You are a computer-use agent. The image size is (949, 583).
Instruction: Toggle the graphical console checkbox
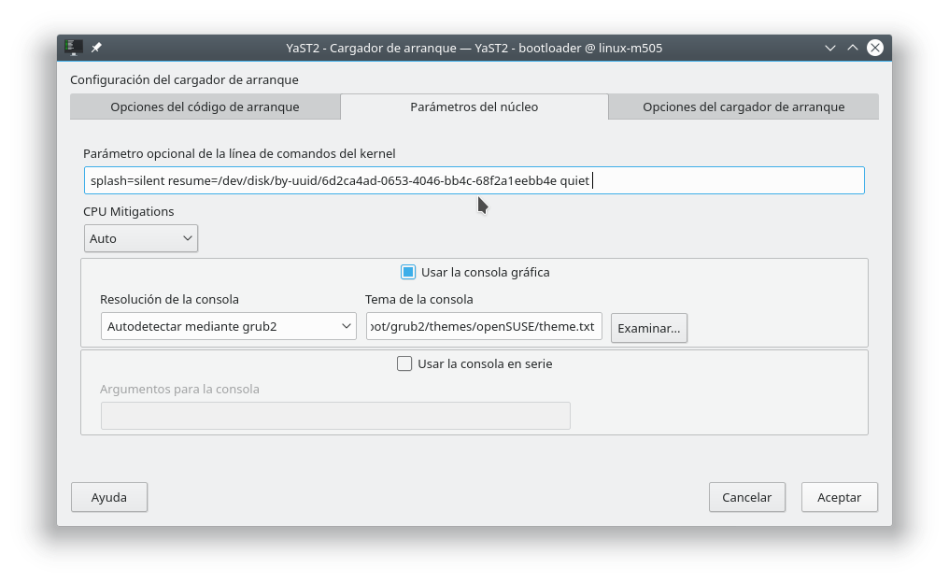tap(407, 272)
